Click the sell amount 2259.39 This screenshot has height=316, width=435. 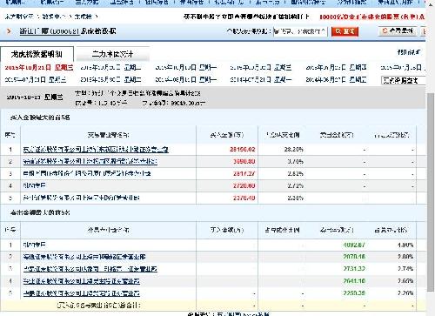(x=354, y=293)
